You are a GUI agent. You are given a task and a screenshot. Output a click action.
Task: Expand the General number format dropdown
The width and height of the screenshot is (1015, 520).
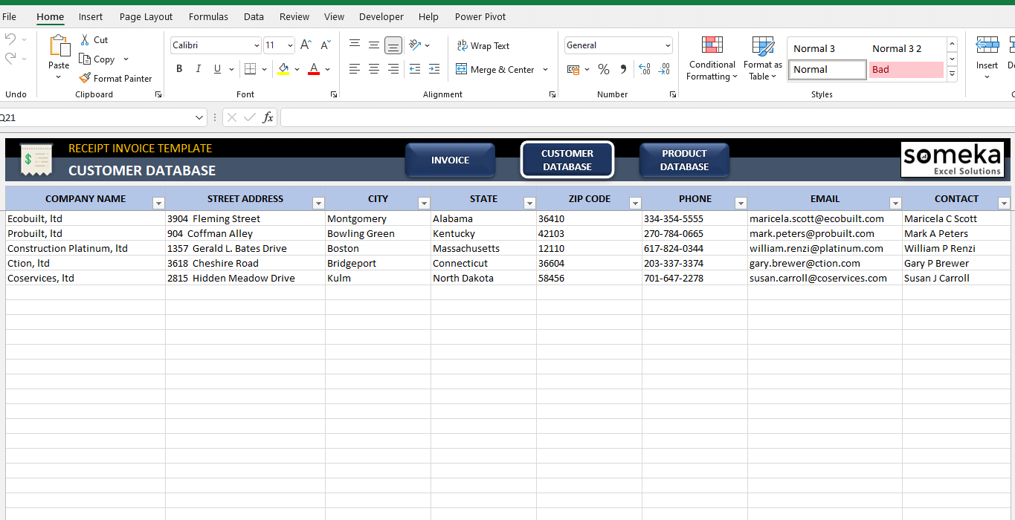(x=667, y=45)
